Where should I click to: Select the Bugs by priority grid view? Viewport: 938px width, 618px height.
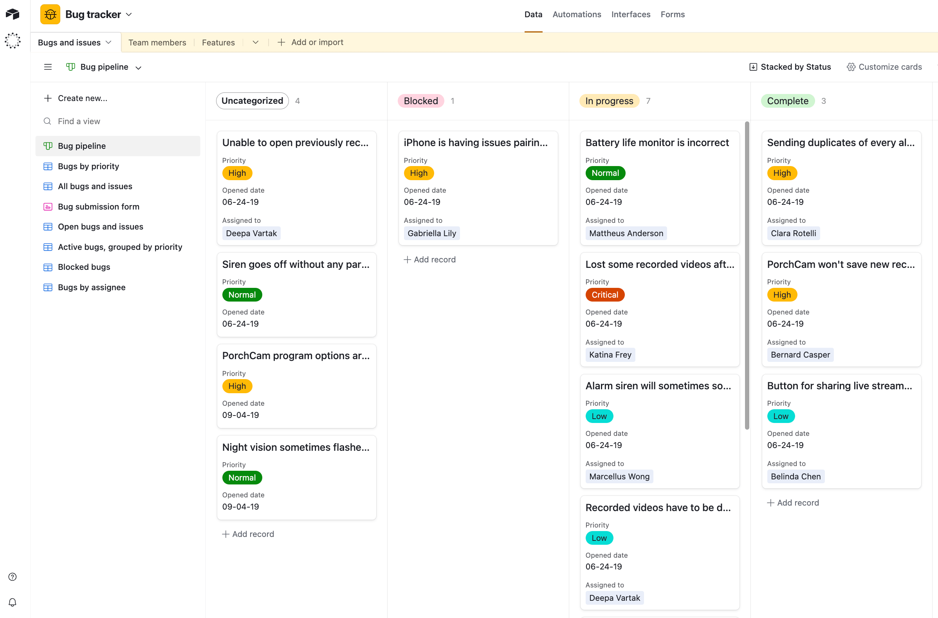(88, 166)
